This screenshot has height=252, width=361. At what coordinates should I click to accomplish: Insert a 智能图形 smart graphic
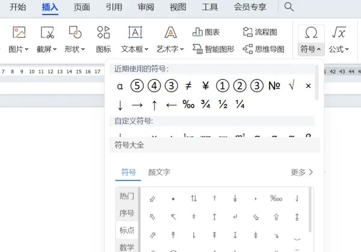point(214,49)
